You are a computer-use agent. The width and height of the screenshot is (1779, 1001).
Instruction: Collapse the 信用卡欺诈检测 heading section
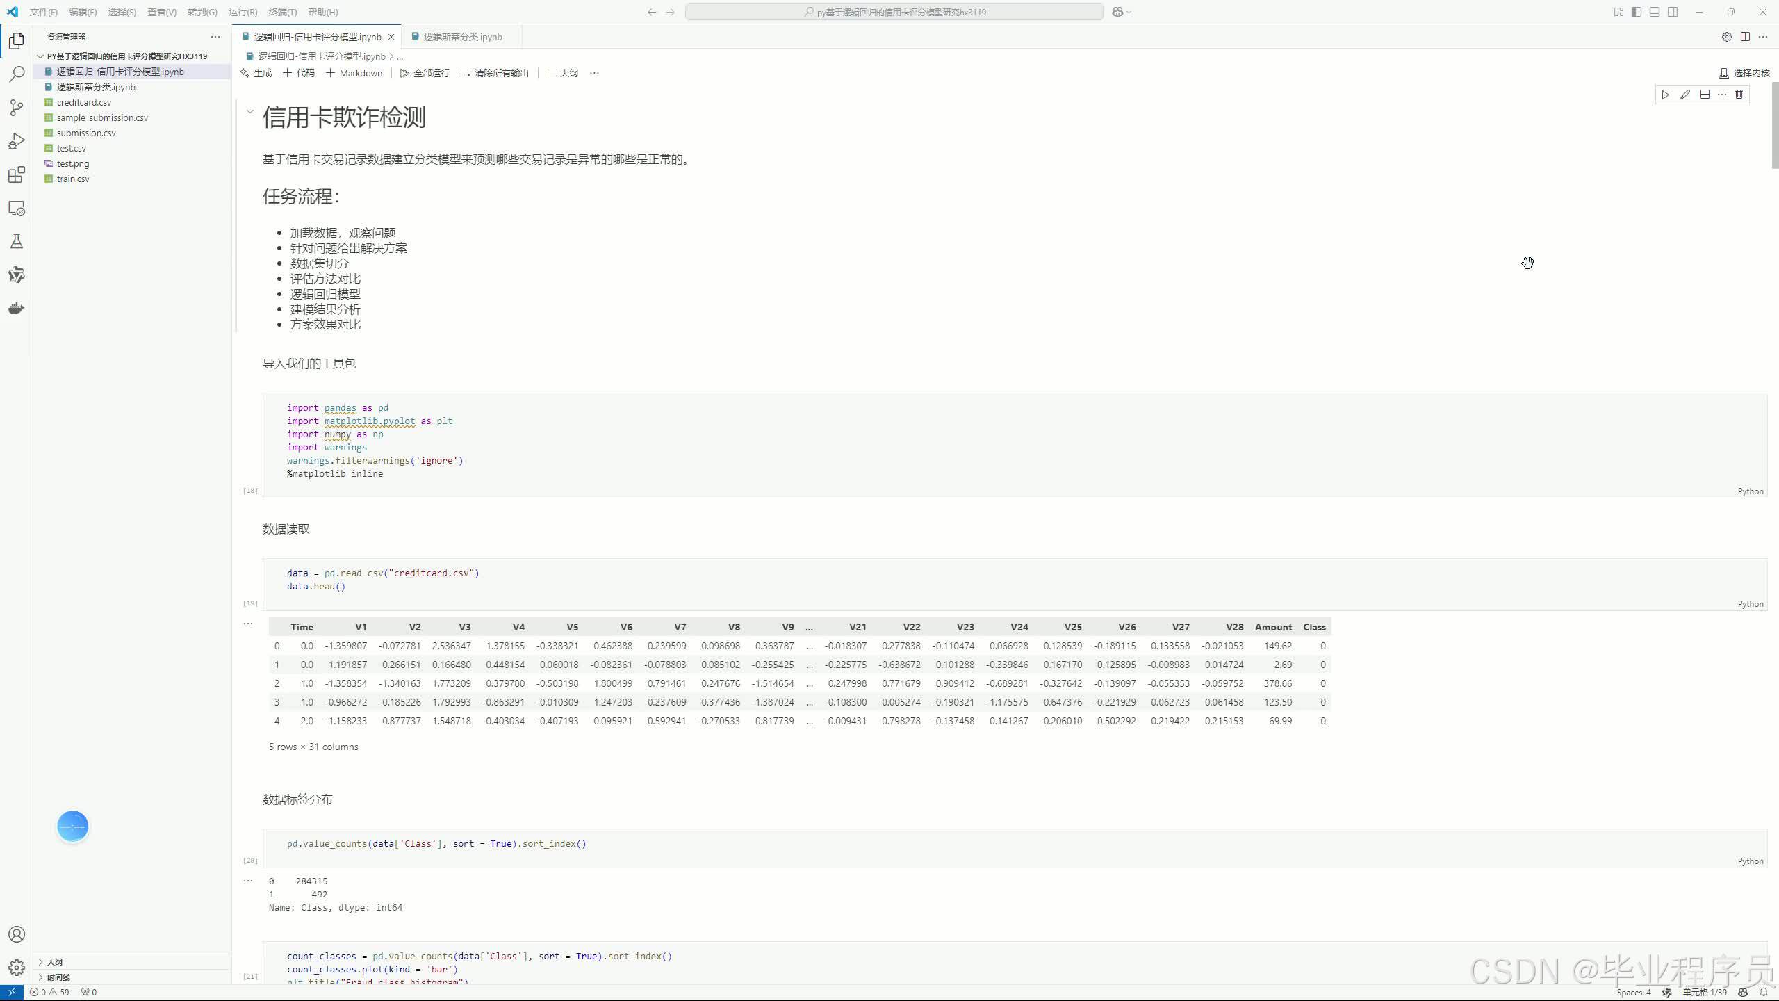click(x=250, y=112)
